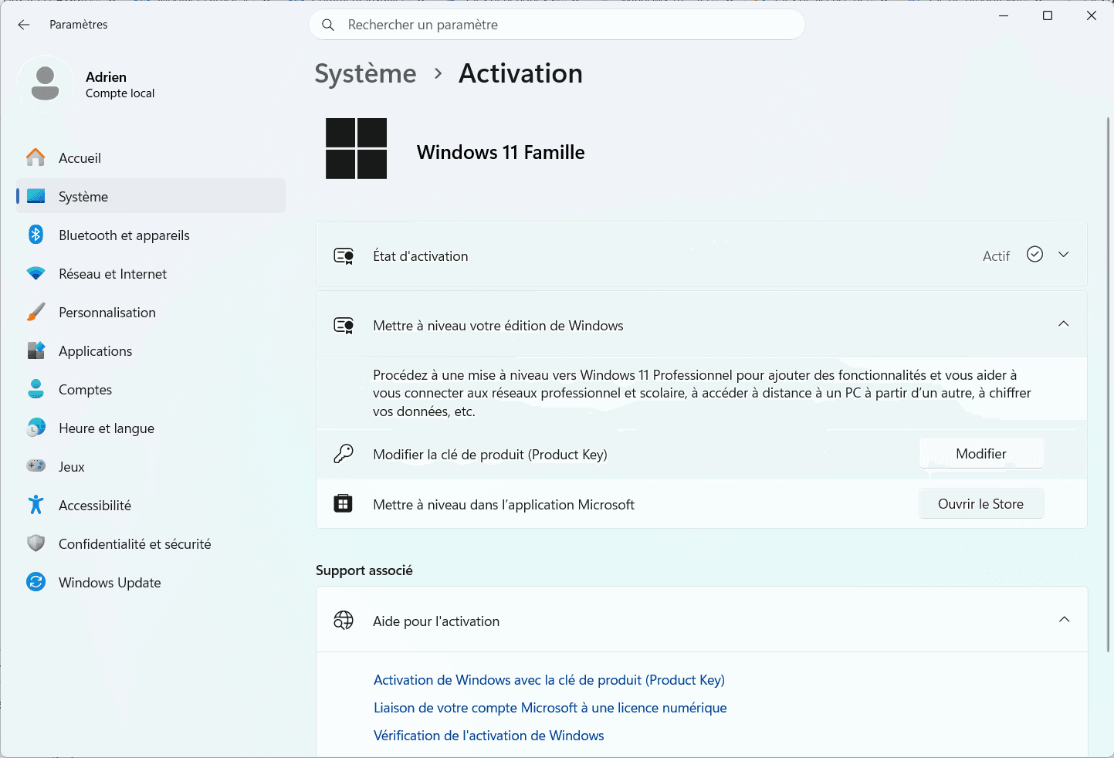Click the back arrow icon
The height and width of the screenshot is (758, 1114).
(x=24, y=25)
